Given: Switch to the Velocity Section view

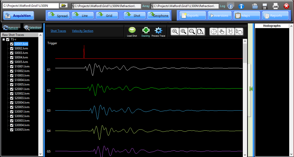Looking at the screenshot, I should click(x=82, y=31).
